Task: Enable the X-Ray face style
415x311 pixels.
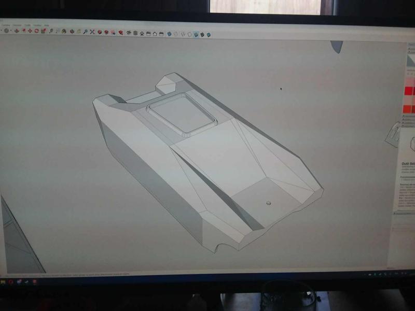Action: pos(170,34)
